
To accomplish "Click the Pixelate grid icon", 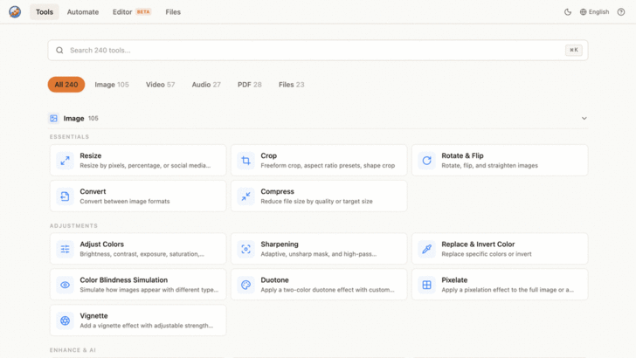I will 426,285.
